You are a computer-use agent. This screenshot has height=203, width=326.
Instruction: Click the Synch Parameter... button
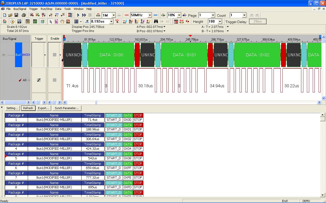67,108
